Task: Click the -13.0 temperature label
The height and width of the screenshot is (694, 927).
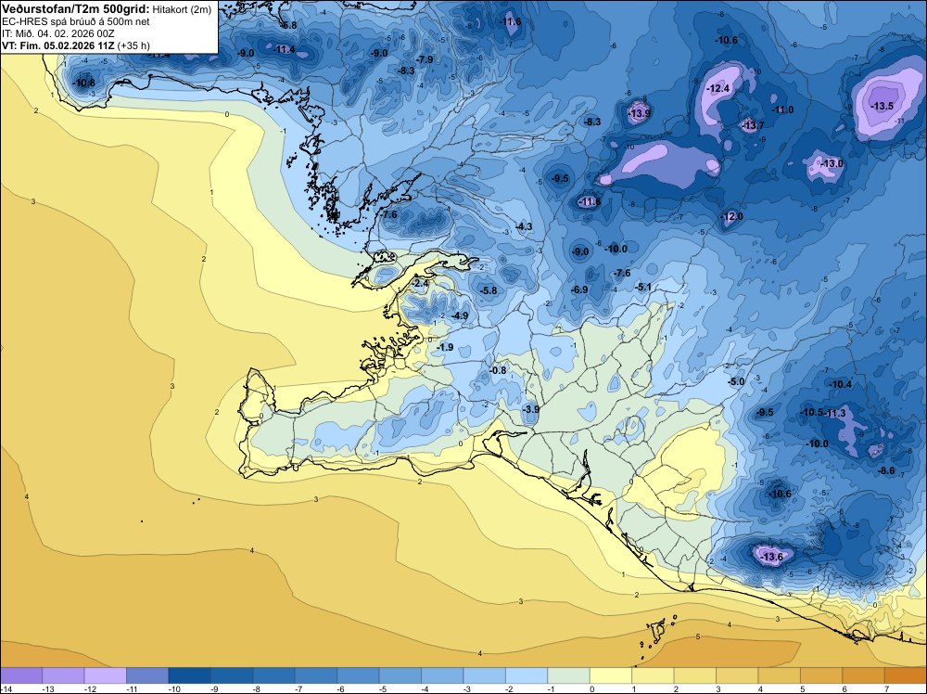Action: [x=832, y=164]
